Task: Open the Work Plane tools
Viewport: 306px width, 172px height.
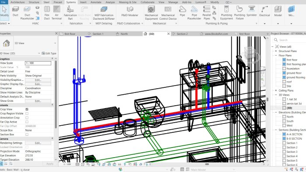Action: tap(291, 14)
